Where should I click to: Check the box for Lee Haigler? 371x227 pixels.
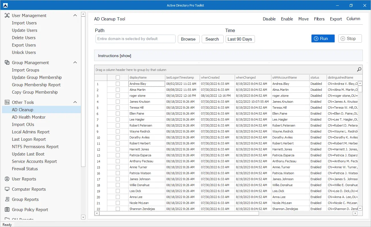118,119
